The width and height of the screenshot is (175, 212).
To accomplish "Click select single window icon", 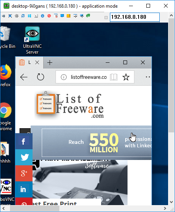I will point(75,16).
